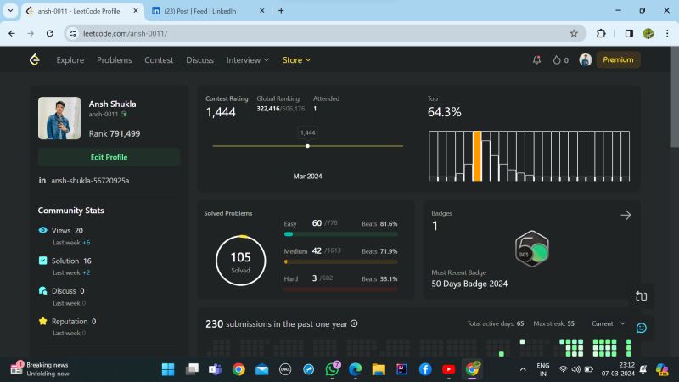The width and height of the screenshot is (679, 382).
Task: Expand the Store dropdown menu
Action: pyautogui.click(x=296, y=59)
